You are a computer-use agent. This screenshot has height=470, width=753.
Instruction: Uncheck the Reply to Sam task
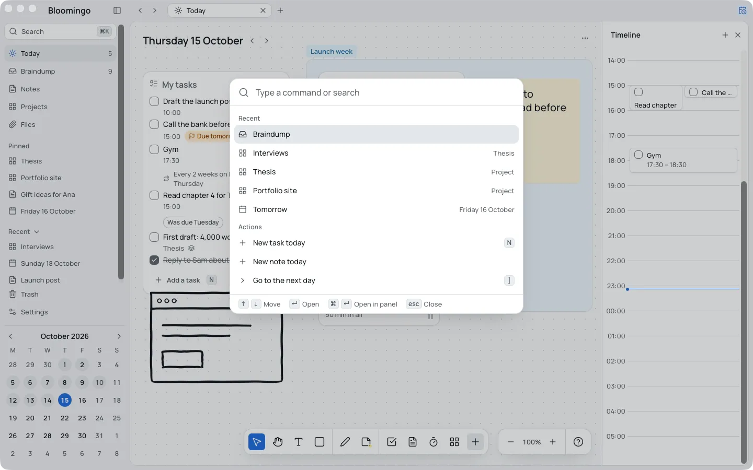(154, 260)
